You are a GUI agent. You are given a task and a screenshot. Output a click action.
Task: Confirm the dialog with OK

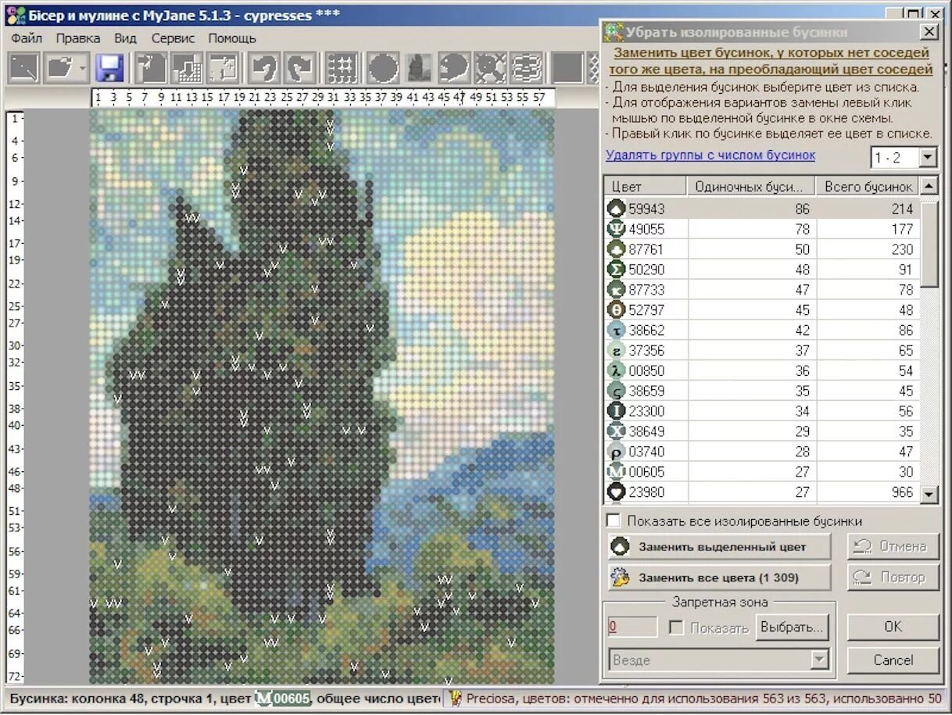pos(893,627)
